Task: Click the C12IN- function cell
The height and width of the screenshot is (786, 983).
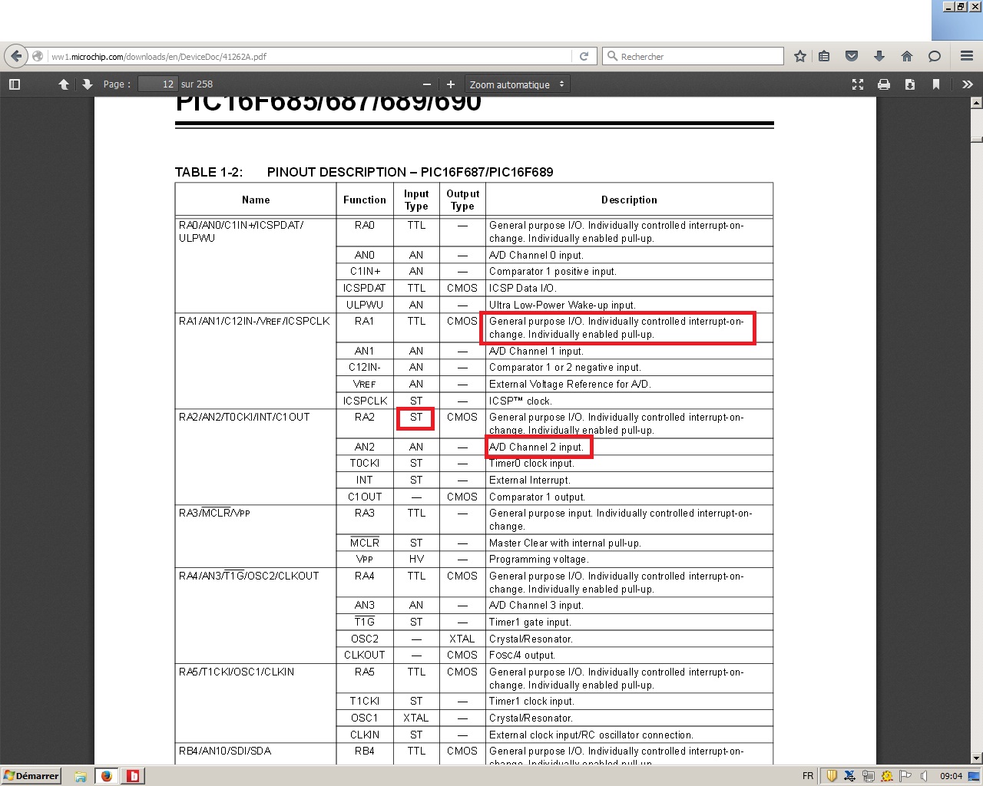Action: 365,368
